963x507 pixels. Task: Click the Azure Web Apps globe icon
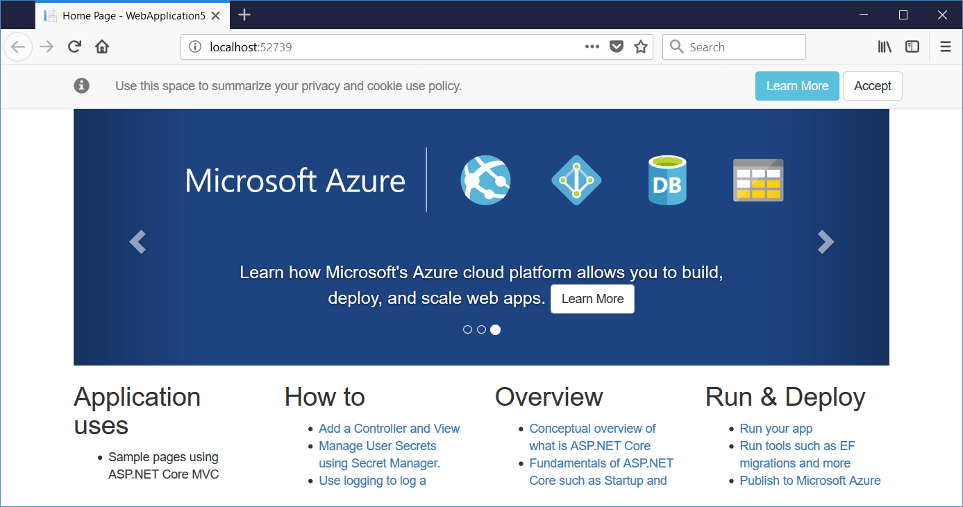[x=486, y=180]
